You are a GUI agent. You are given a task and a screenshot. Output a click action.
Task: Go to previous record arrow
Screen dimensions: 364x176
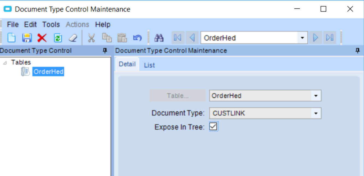(x=192, y=38)
